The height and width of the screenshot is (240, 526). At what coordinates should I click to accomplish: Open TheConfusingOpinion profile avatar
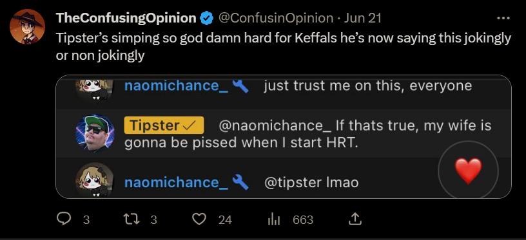point(27,27)
